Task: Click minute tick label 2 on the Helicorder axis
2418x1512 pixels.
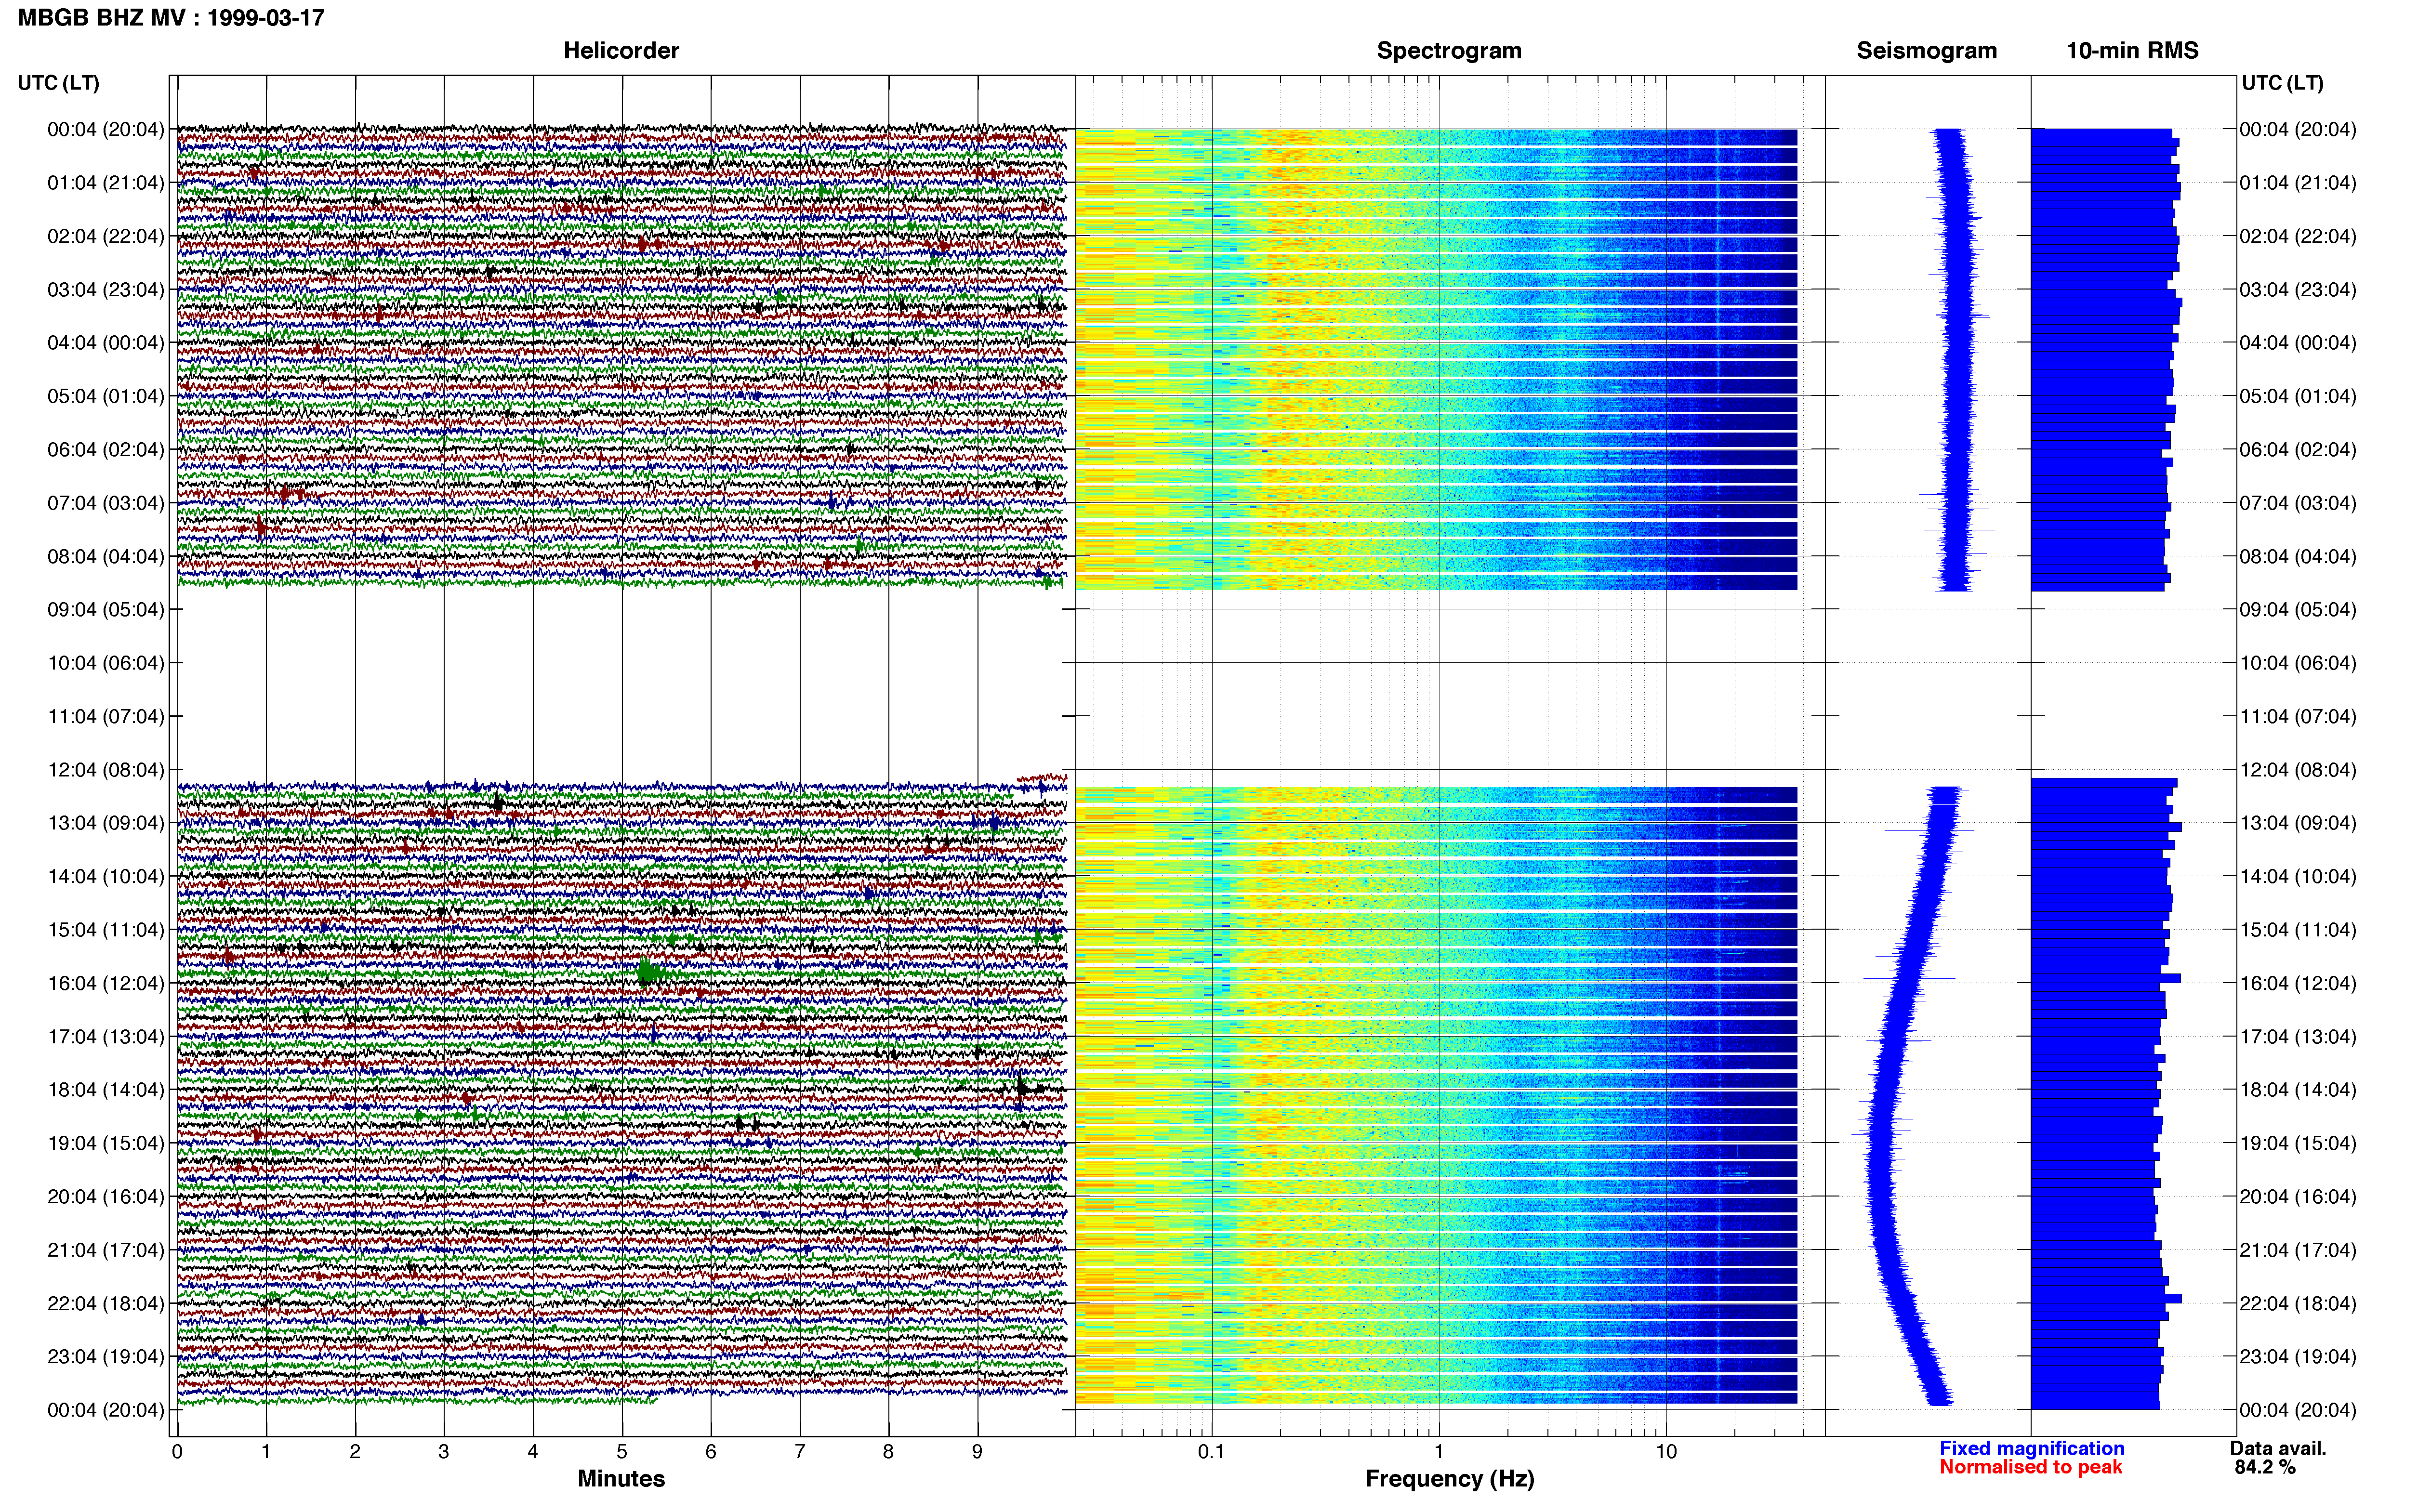Action: (355, 1451)
